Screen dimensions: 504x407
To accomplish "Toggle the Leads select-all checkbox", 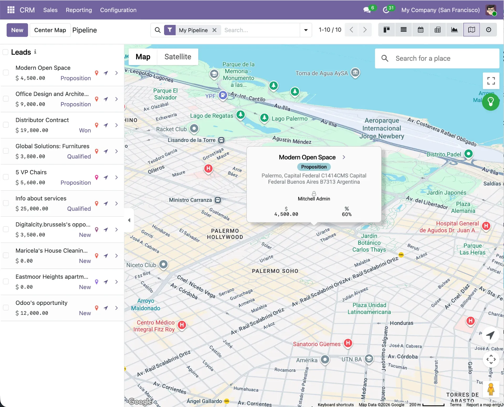I will click(x=5, y=52).
